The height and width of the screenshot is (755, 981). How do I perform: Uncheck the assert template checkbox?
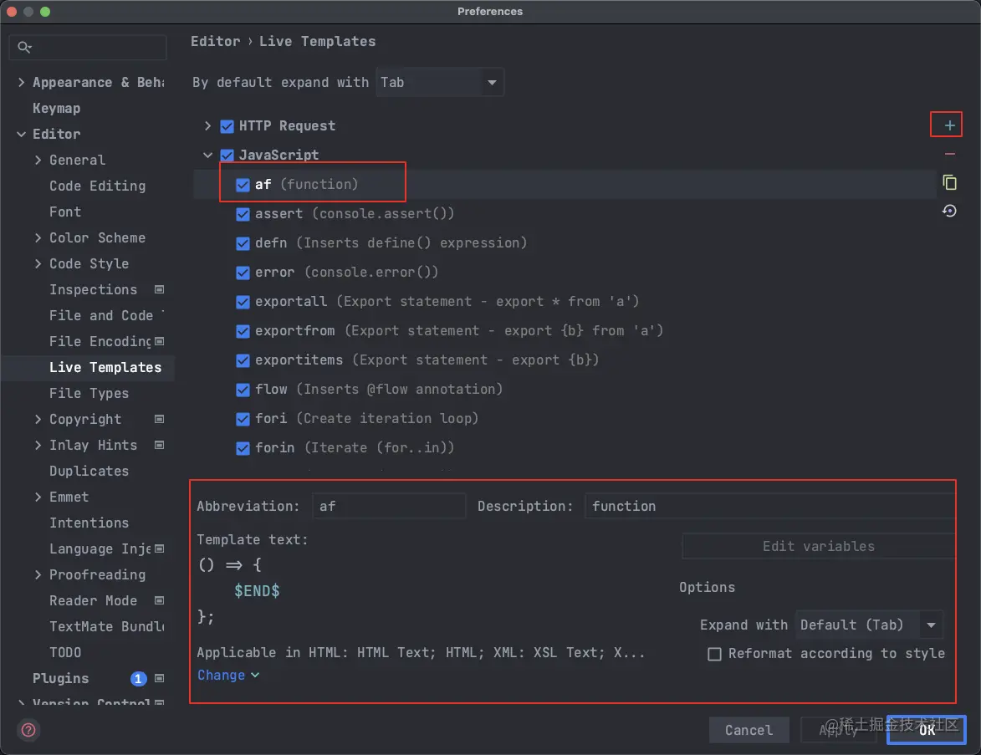click(243, 214)
